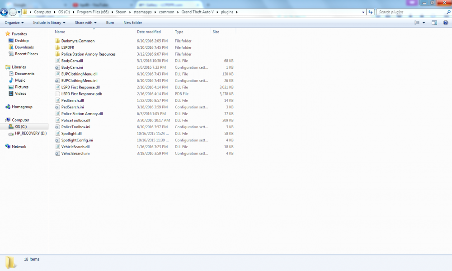Select the EUPClothingMenu.dll file icon
The image size is (452, 271).
point(57,74)
